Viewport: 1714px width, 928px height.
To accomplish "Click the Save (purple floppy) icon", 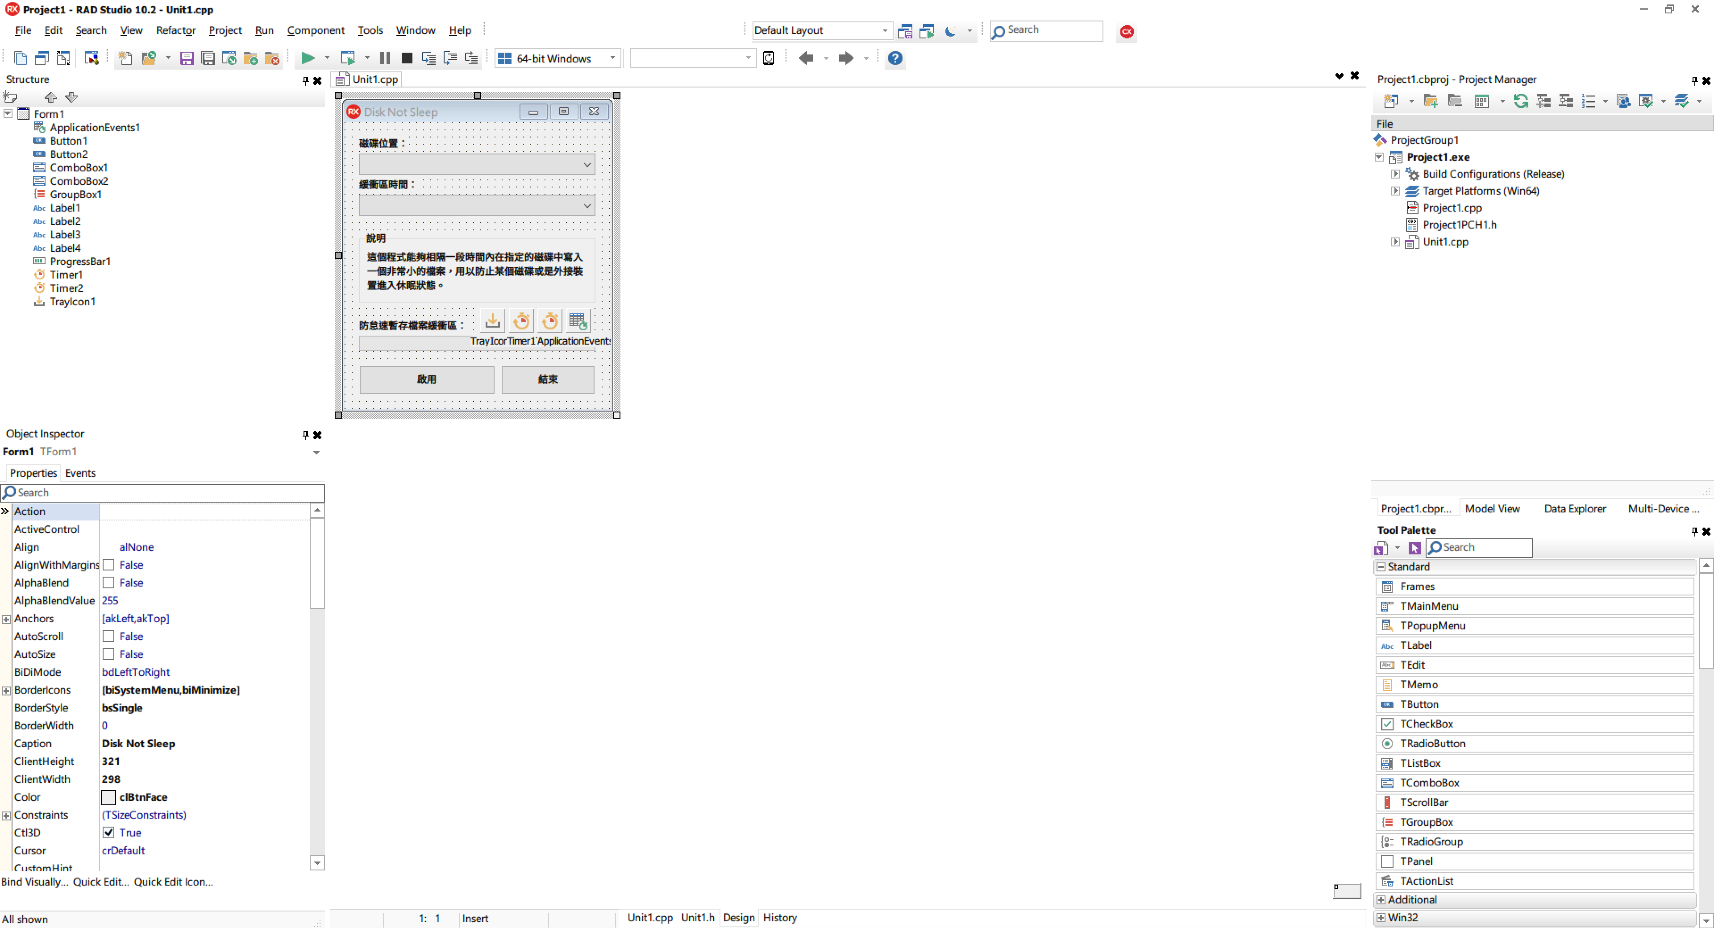I will point(187,58).
